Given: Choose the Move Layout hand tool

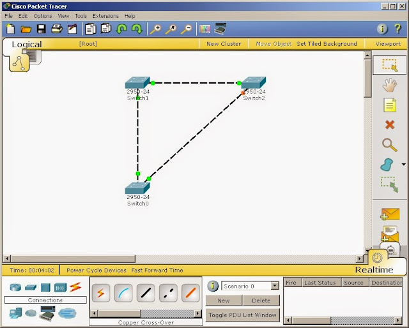Looking at the screenshot, I should (x=390, y=86).
